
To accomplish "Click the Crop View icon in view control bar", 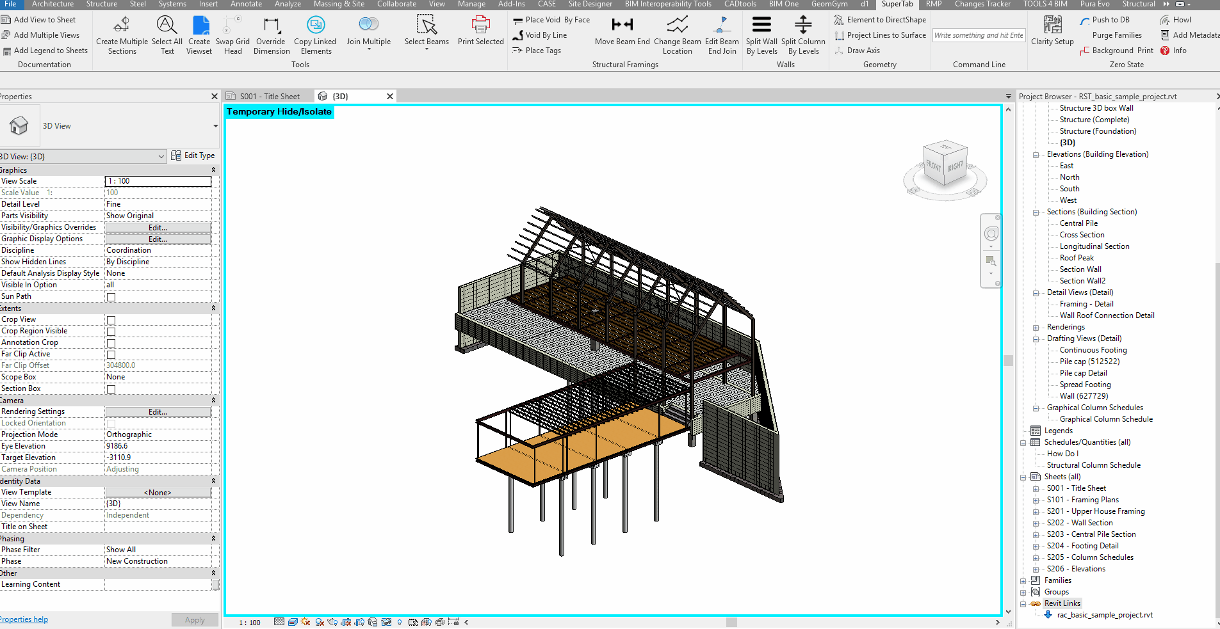I will (346, 622).
